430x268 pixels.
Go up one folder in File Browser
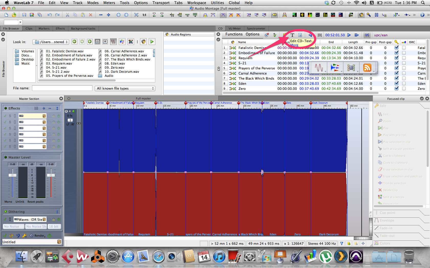click(90, 42)
